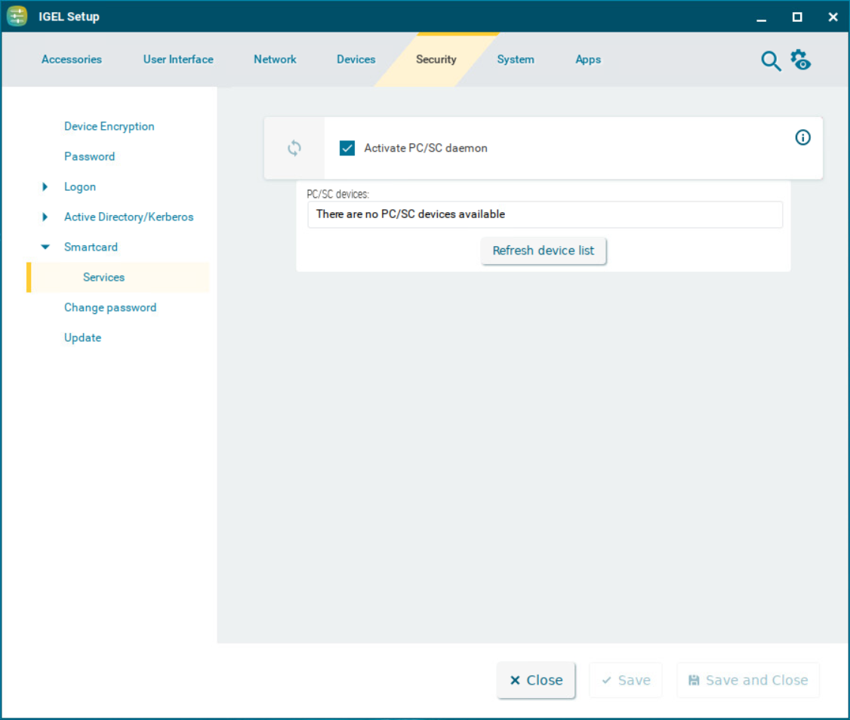Collapse the Smartcard tree node arrow
The image size is (850, 720).
click(x=45, y=248)
